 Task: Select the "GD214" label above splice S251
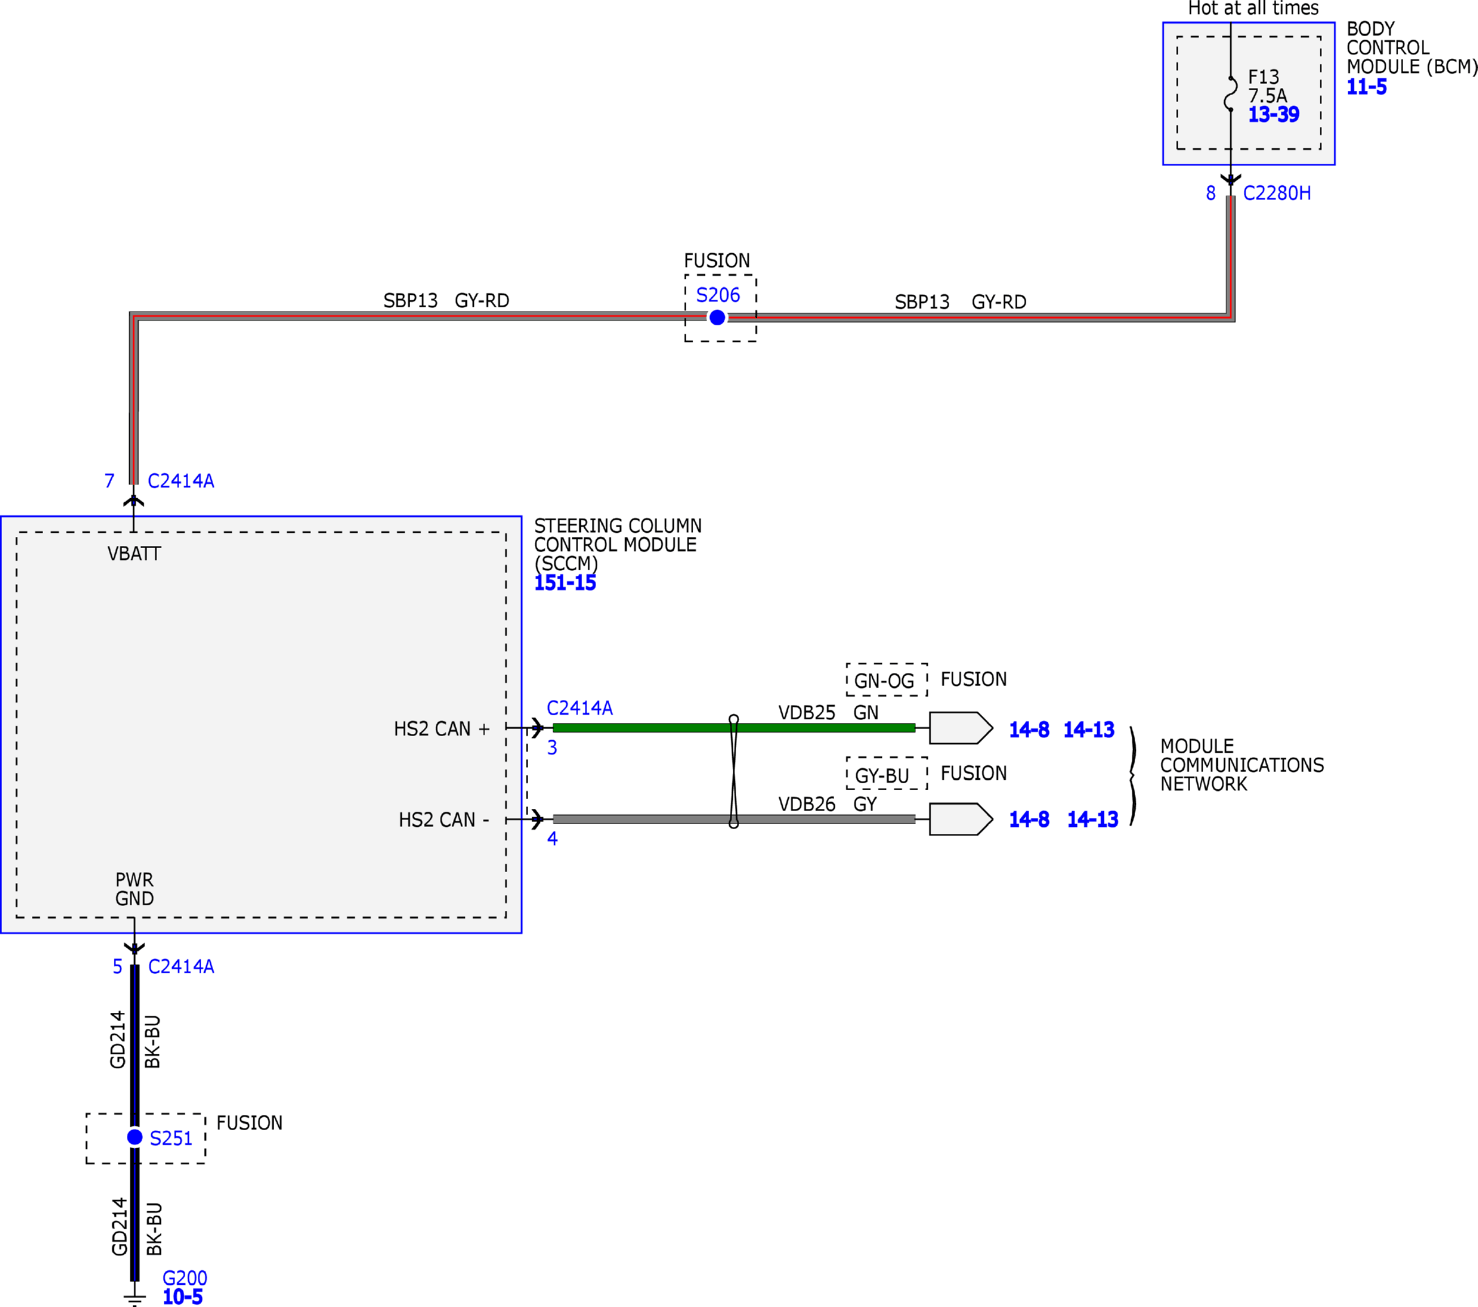coord(118,1039)
